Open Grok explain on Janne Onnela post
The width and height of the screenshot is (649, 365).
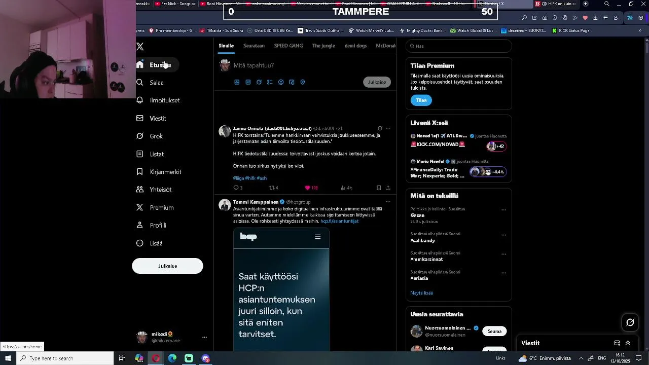click(380, 128)
